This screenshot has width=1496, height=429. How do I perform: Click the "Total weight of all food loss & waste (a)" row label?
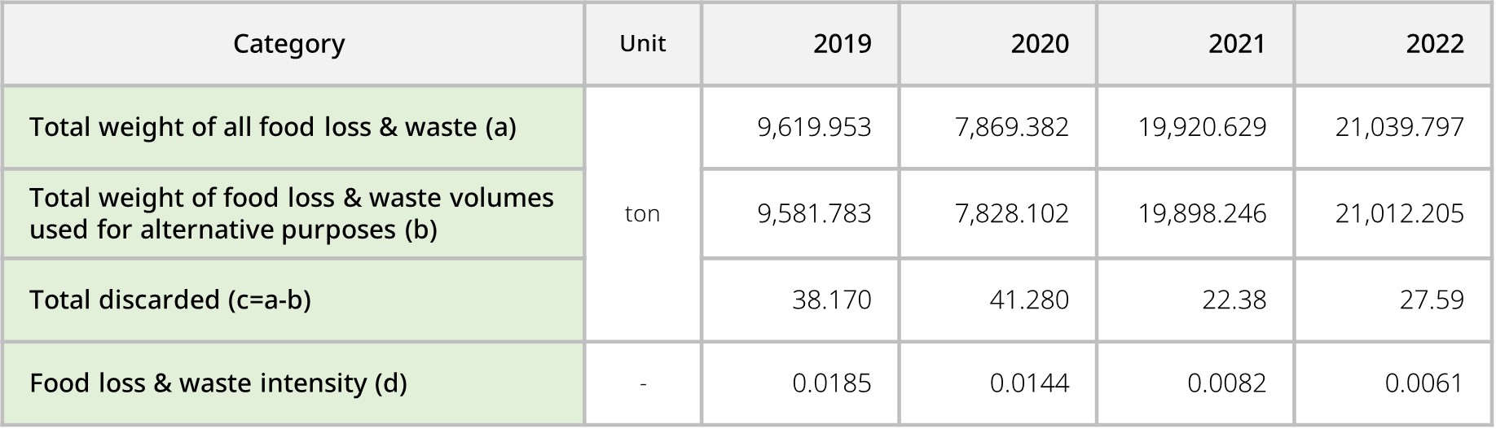[273, 128]
